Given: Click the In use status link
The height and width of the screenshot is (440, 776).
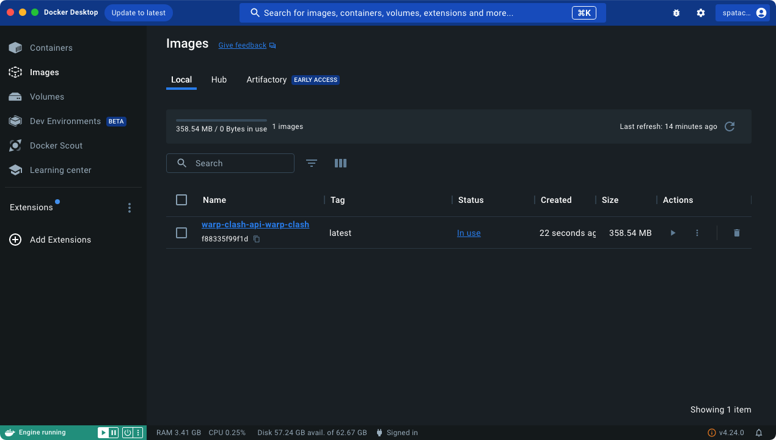Looking at the screenshot, I should tap(469, 233).
